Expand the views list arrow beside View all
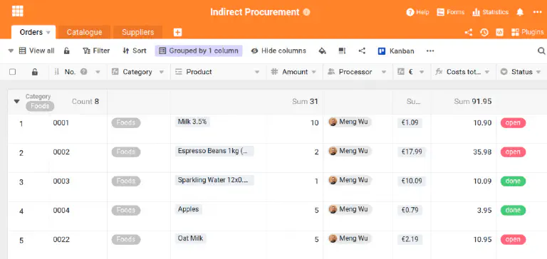This screenshot has height=259, width=547. [x=11, y=51]
